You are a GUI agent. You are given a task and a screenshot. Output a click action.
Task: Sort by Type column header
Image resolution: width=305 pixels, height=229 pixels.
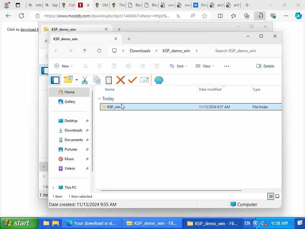256,89
